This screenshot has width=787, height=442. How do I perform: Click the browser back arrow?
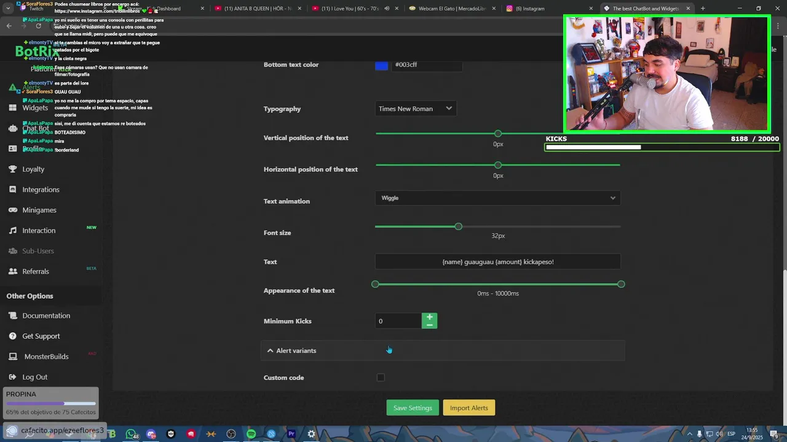click(9, 26)
